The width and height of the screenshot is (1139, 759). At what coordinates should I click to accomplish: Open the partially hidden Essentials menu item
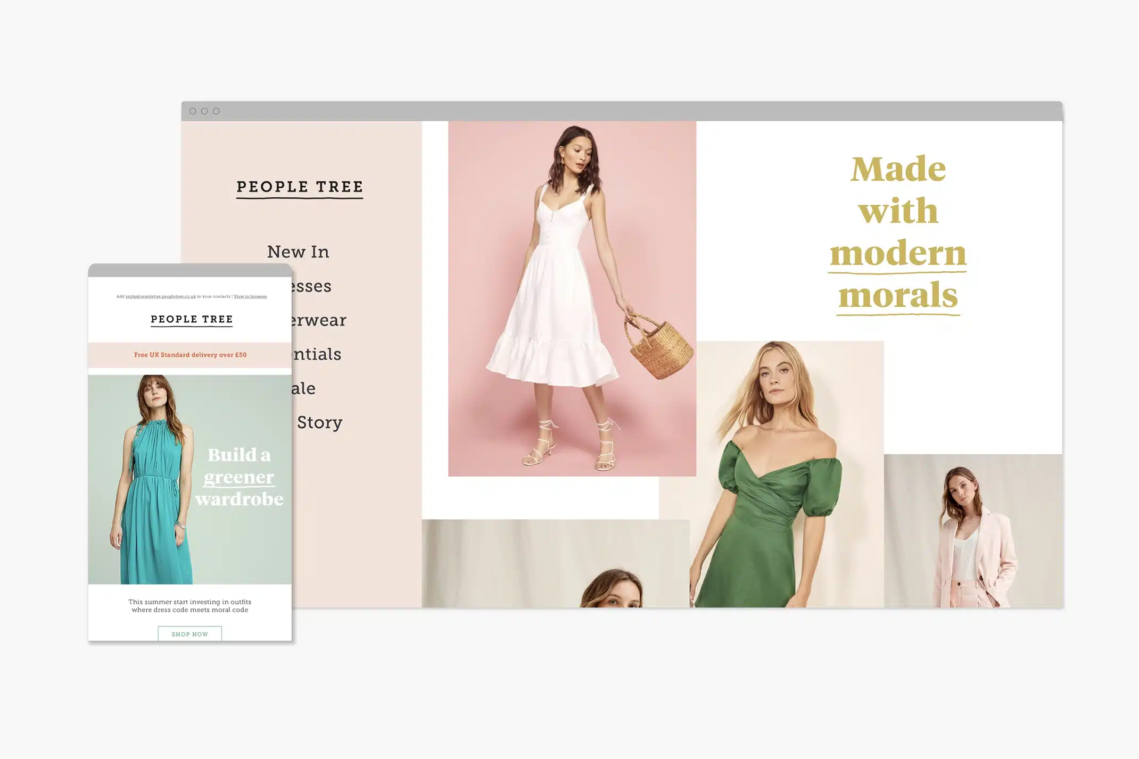coord(317,354)
